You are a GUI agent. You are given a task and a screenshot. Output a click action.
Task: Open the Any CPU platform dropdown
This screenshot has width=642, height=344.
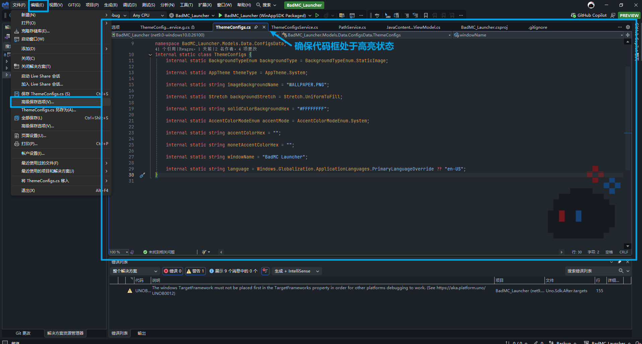coord(148,15)
